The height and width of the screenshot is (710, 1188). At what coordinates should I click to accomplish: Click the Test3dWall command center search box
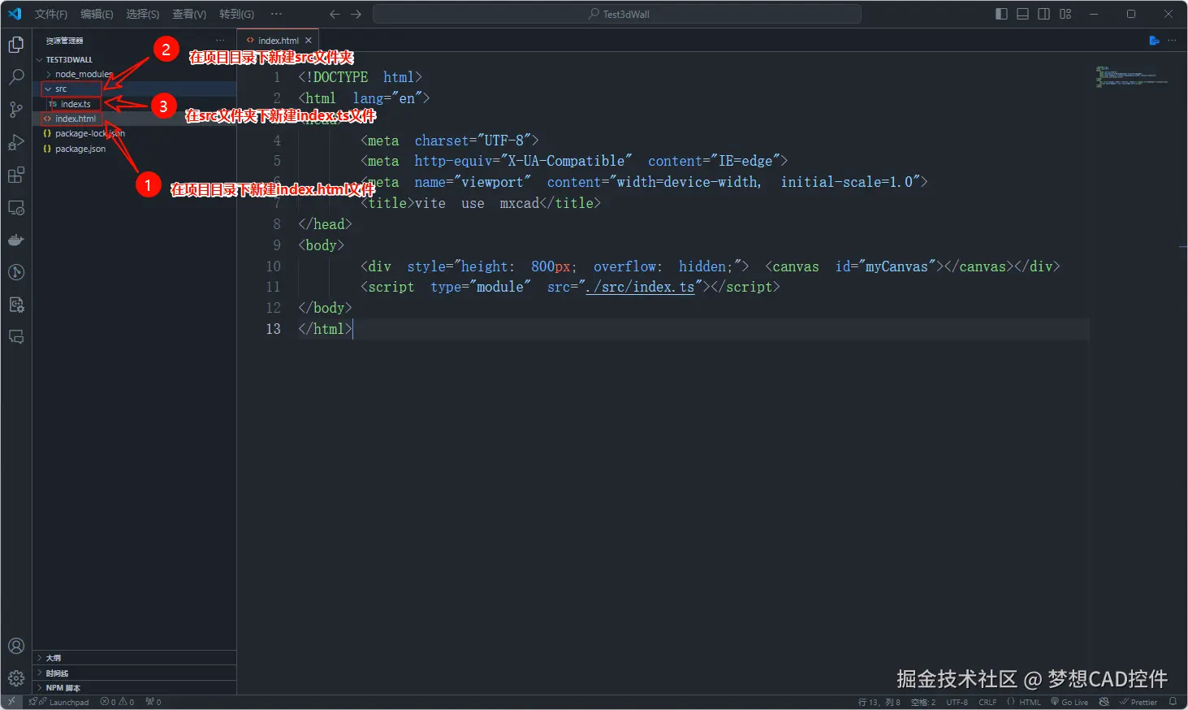coord(617,14)
